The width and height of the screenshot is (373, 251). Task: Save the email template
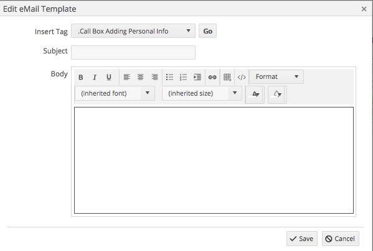coord(302,239)
